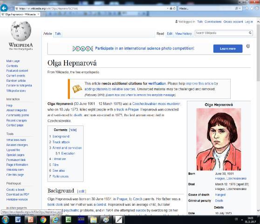Click the browser Forward arrow button
260x224 pixels.
11,8
